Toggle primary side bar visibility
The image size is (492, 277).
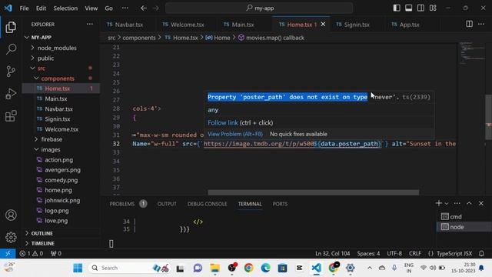point(397,8)
